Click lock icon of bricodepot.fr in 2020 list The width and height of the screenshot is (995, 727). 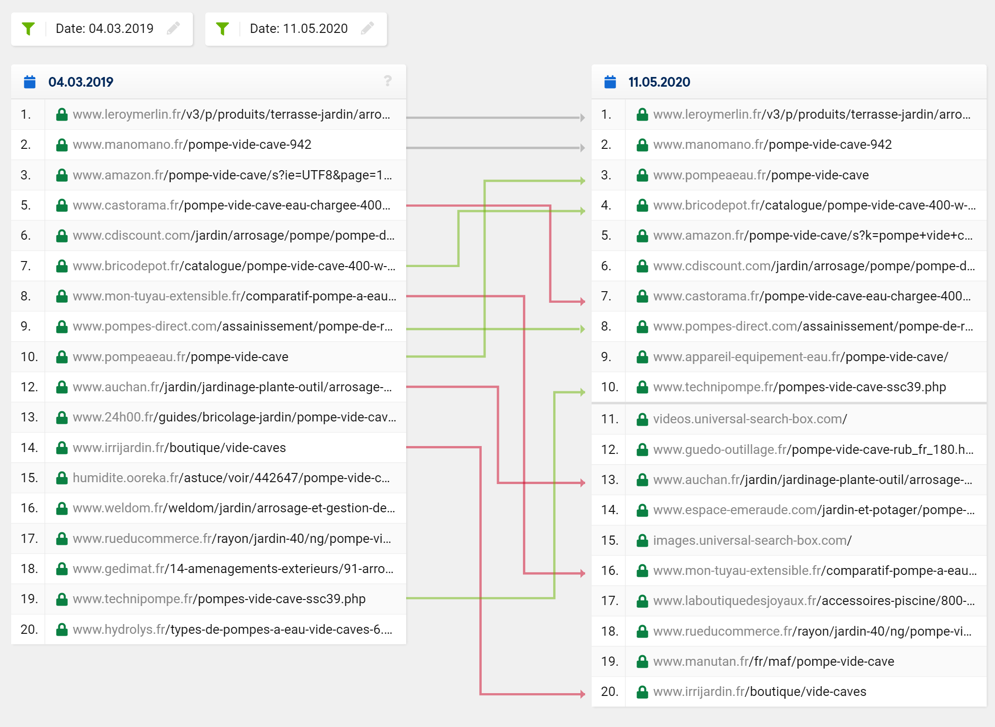click(x=642, y=205)
